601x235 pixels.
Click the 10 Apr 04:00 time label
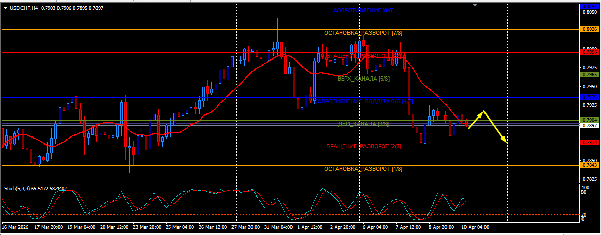tap(475, 227)
